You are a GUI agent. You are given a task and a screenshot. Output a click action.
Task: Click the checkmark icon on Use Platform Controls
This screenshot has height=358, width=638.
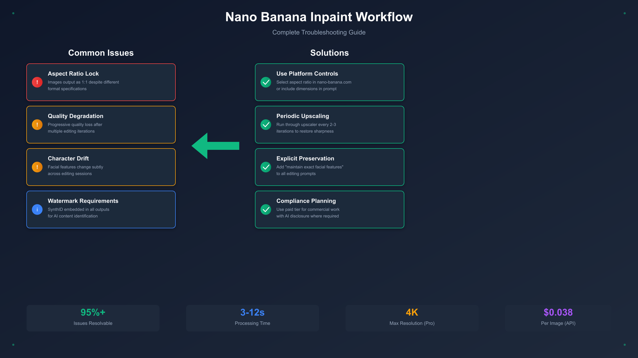coord(266,82)
